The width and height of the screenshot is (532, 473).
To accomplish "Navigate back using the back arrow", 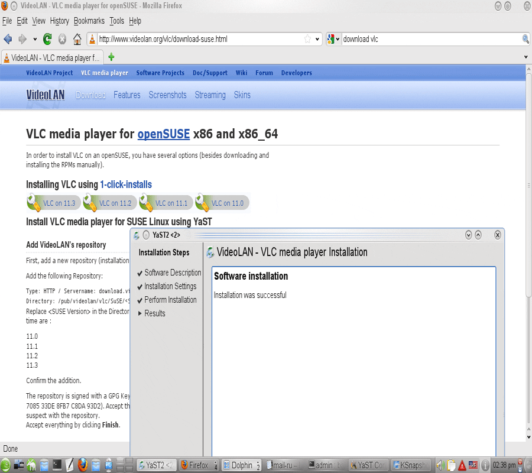I will pyautogui.click(x=8, y=39).
